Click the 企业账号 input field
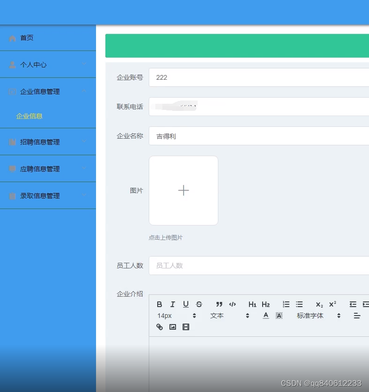This screenshot has height=392, width=369. tap(259, 77)
